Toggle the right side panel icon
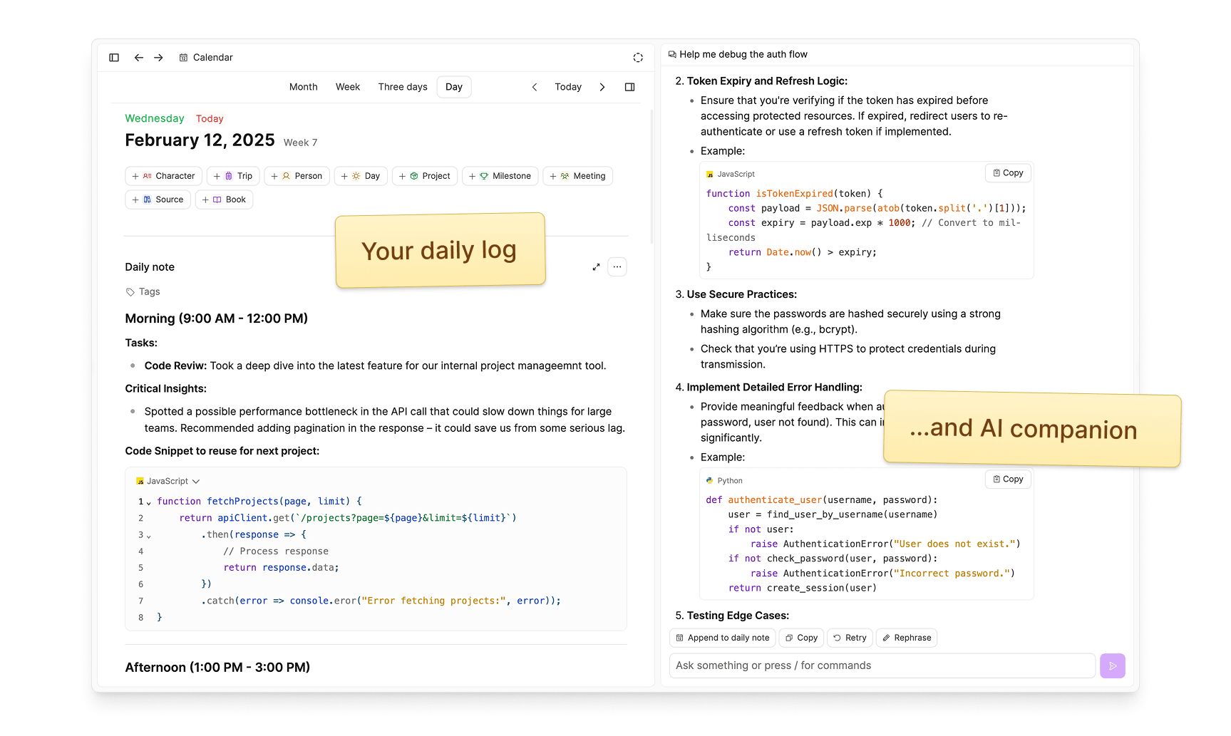 (x=629, y=87)
